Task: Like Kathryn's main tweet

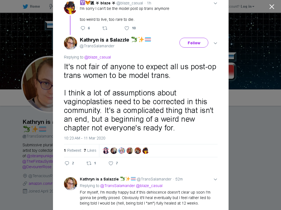Action: pyautogui.click(x=111, y=163)
